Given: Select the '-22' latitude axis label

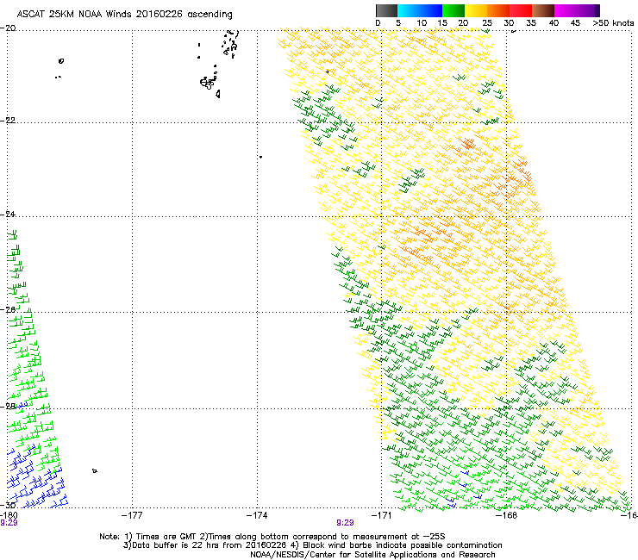Looking at the screenshot, I should pos(8,121).
